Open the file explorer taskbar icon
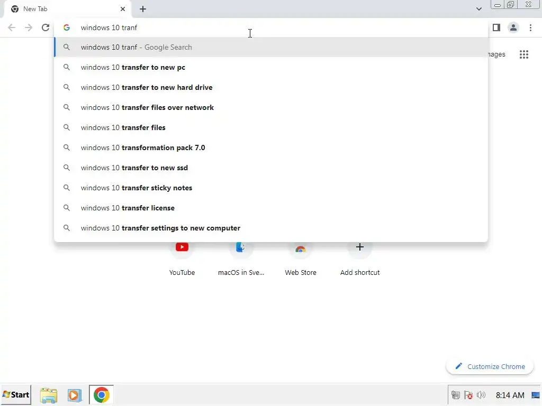Image resolution: width=542 pixels, height=406 pixels. (48, 395)
